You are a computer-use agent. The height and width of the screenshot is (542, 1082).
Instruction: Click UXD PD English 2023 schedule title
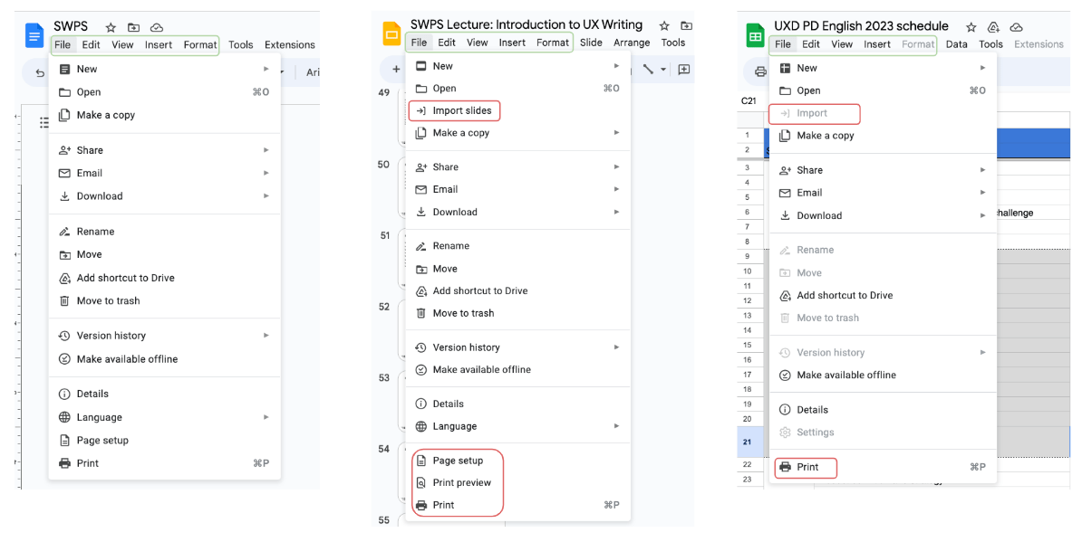tap(861, 26)
